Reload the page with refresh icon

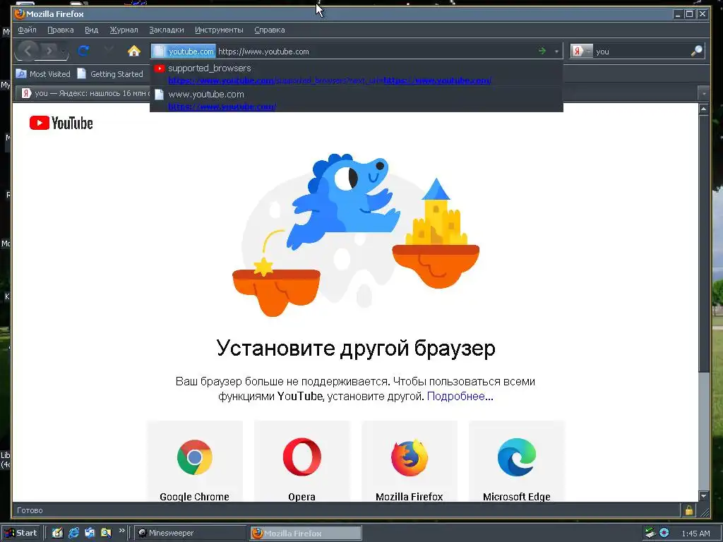(83, 51)
